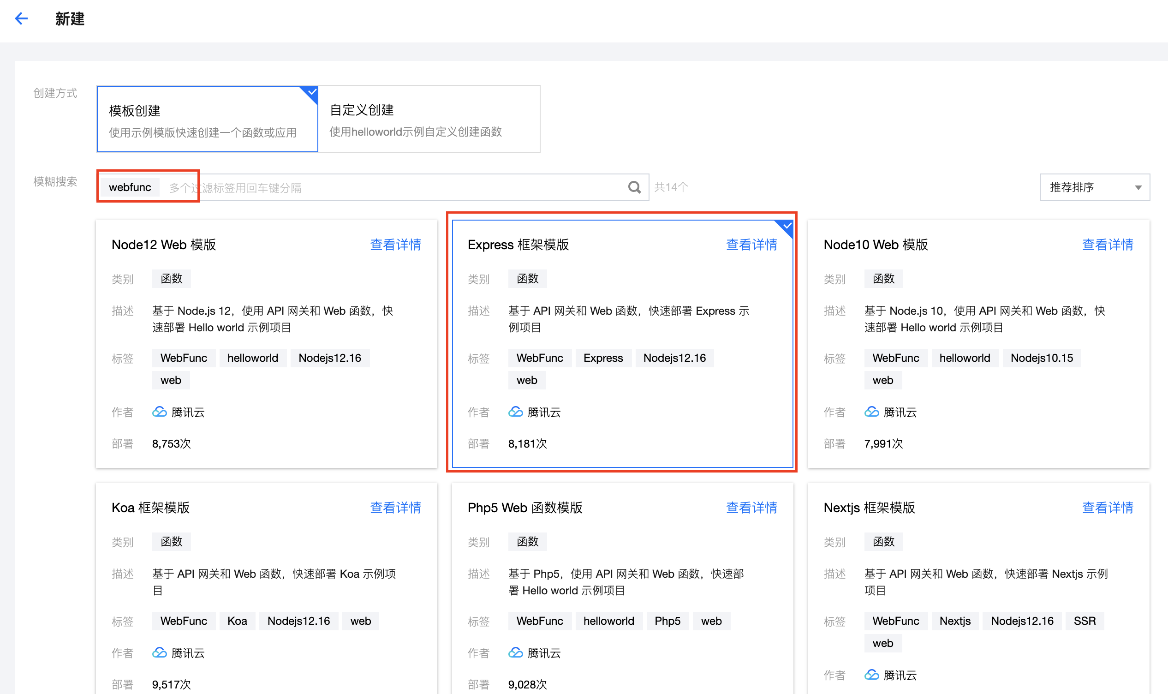The height and width of the screenshot is (694, 1168).
Task: Open 查看详情 for Koa 框架模版
Action: pyautogui.click(x=395, y=508)
